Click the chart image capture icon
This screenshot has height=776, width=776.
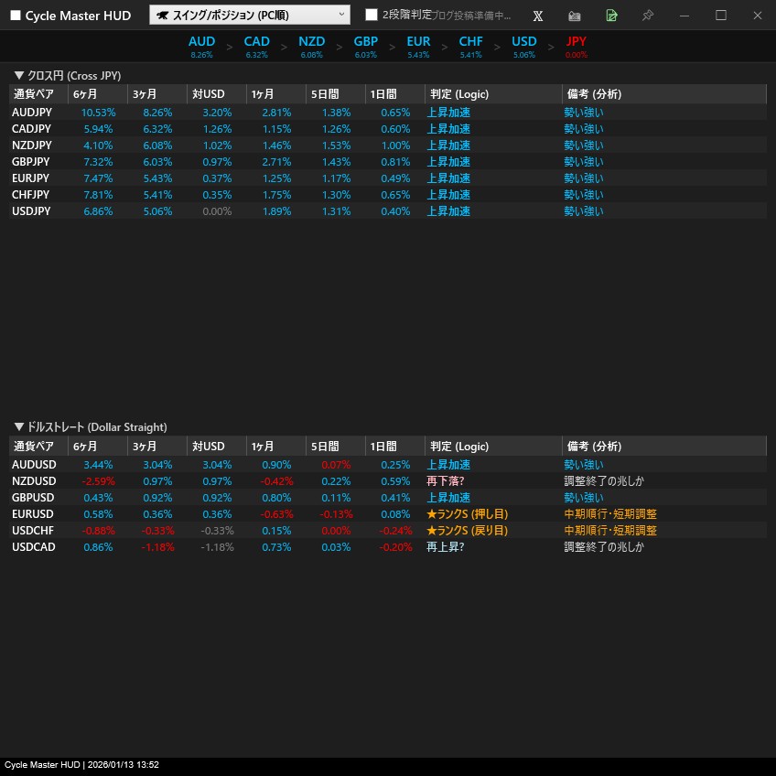[575, 16]
